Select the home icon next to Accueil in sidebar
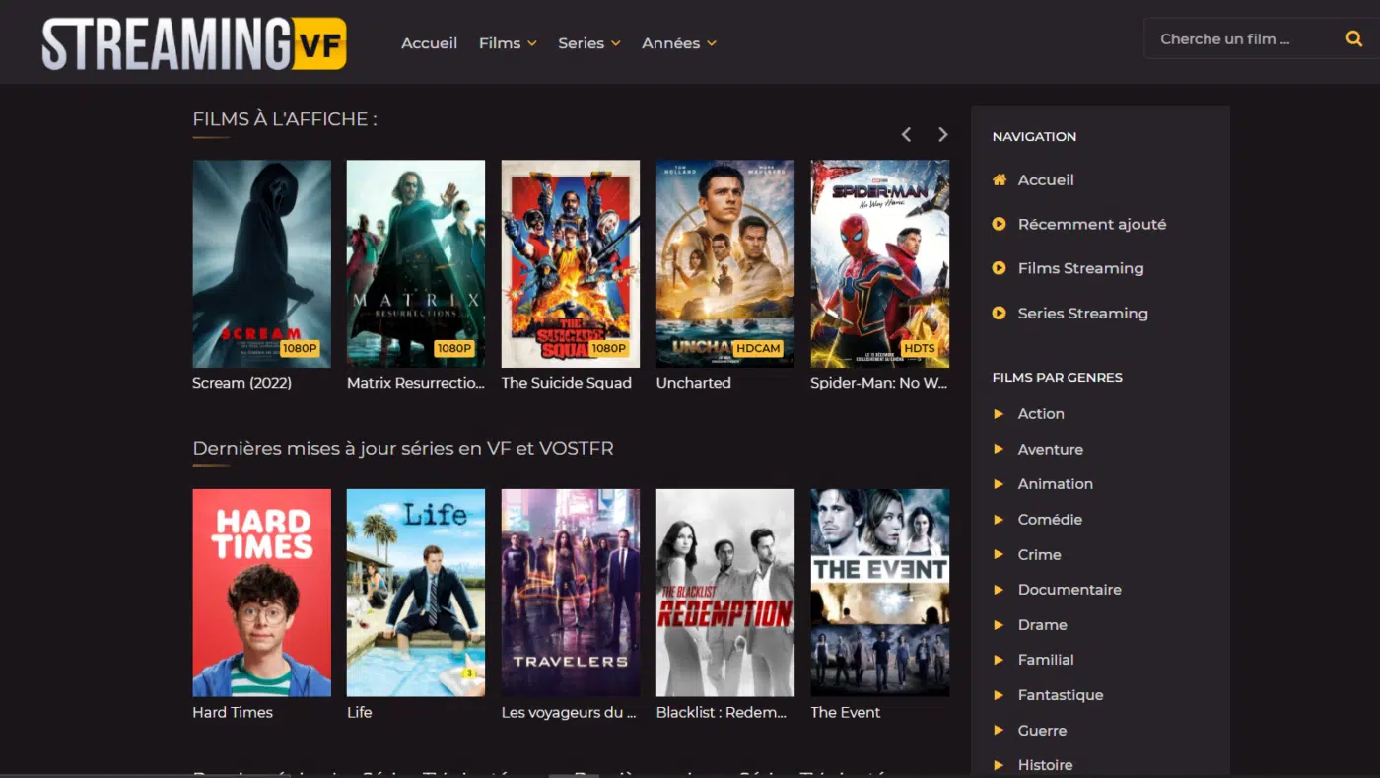 tap(999, 179)
